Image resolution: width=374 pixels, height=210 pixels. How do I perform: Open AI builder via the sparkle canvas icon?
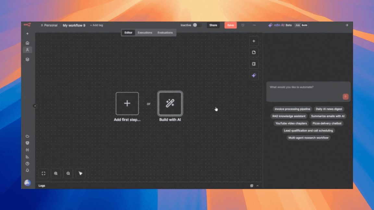(254, 75)
